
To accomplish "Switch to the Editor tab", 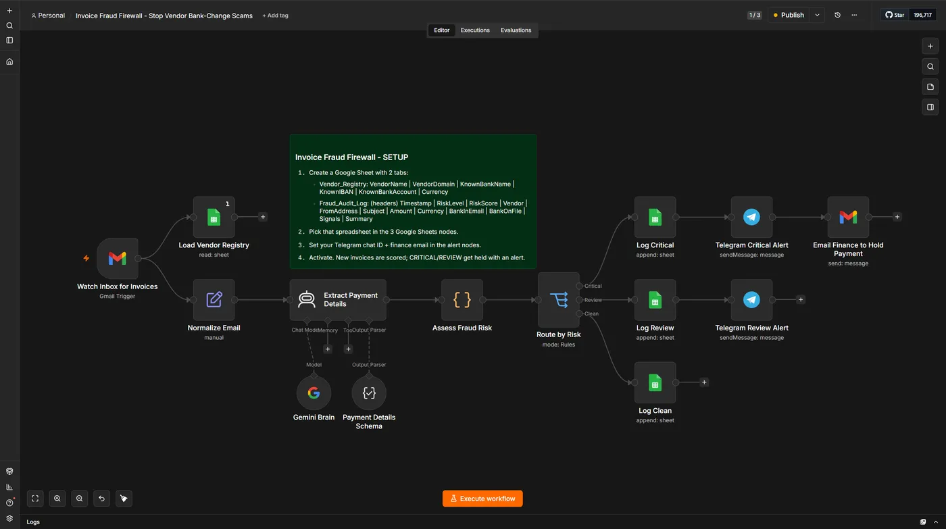I will click(442, 30).
